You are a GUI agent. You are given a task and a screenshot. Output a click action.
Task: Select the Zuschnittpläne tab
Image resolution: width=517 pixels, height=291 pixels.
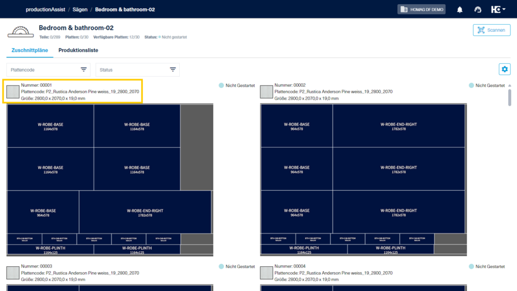point(30,50)
